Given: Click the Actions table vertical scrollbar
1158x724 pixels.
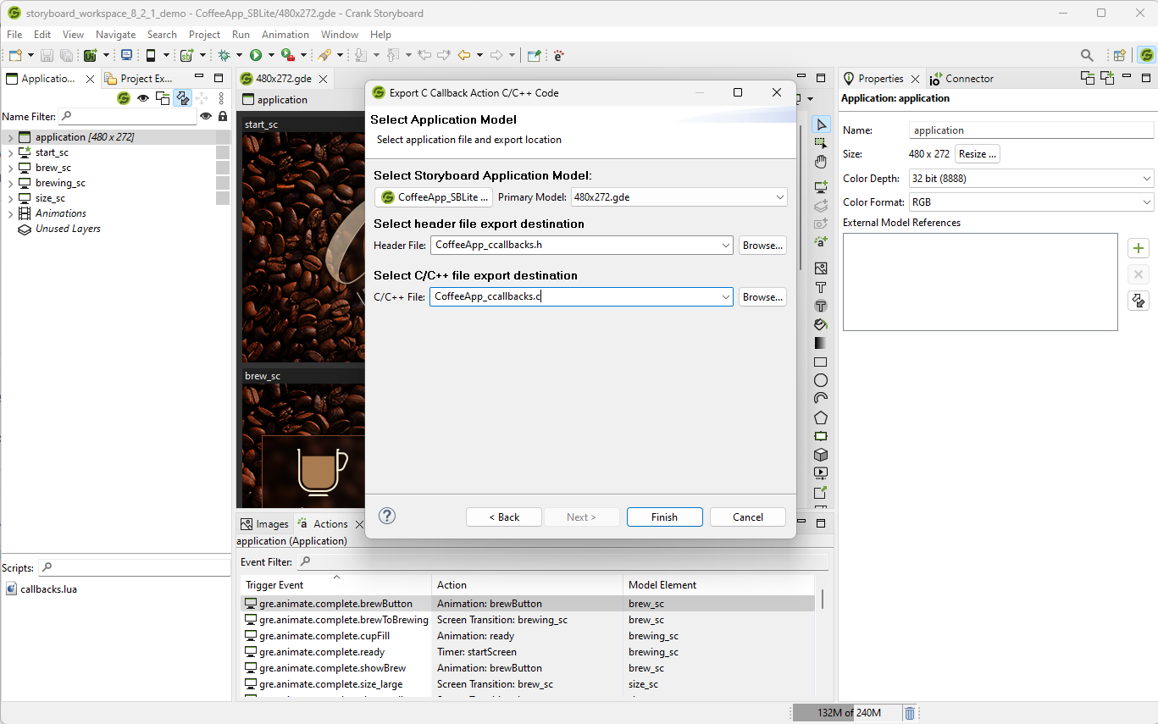Looking at the screenshot, I should [x=822, y=598].
